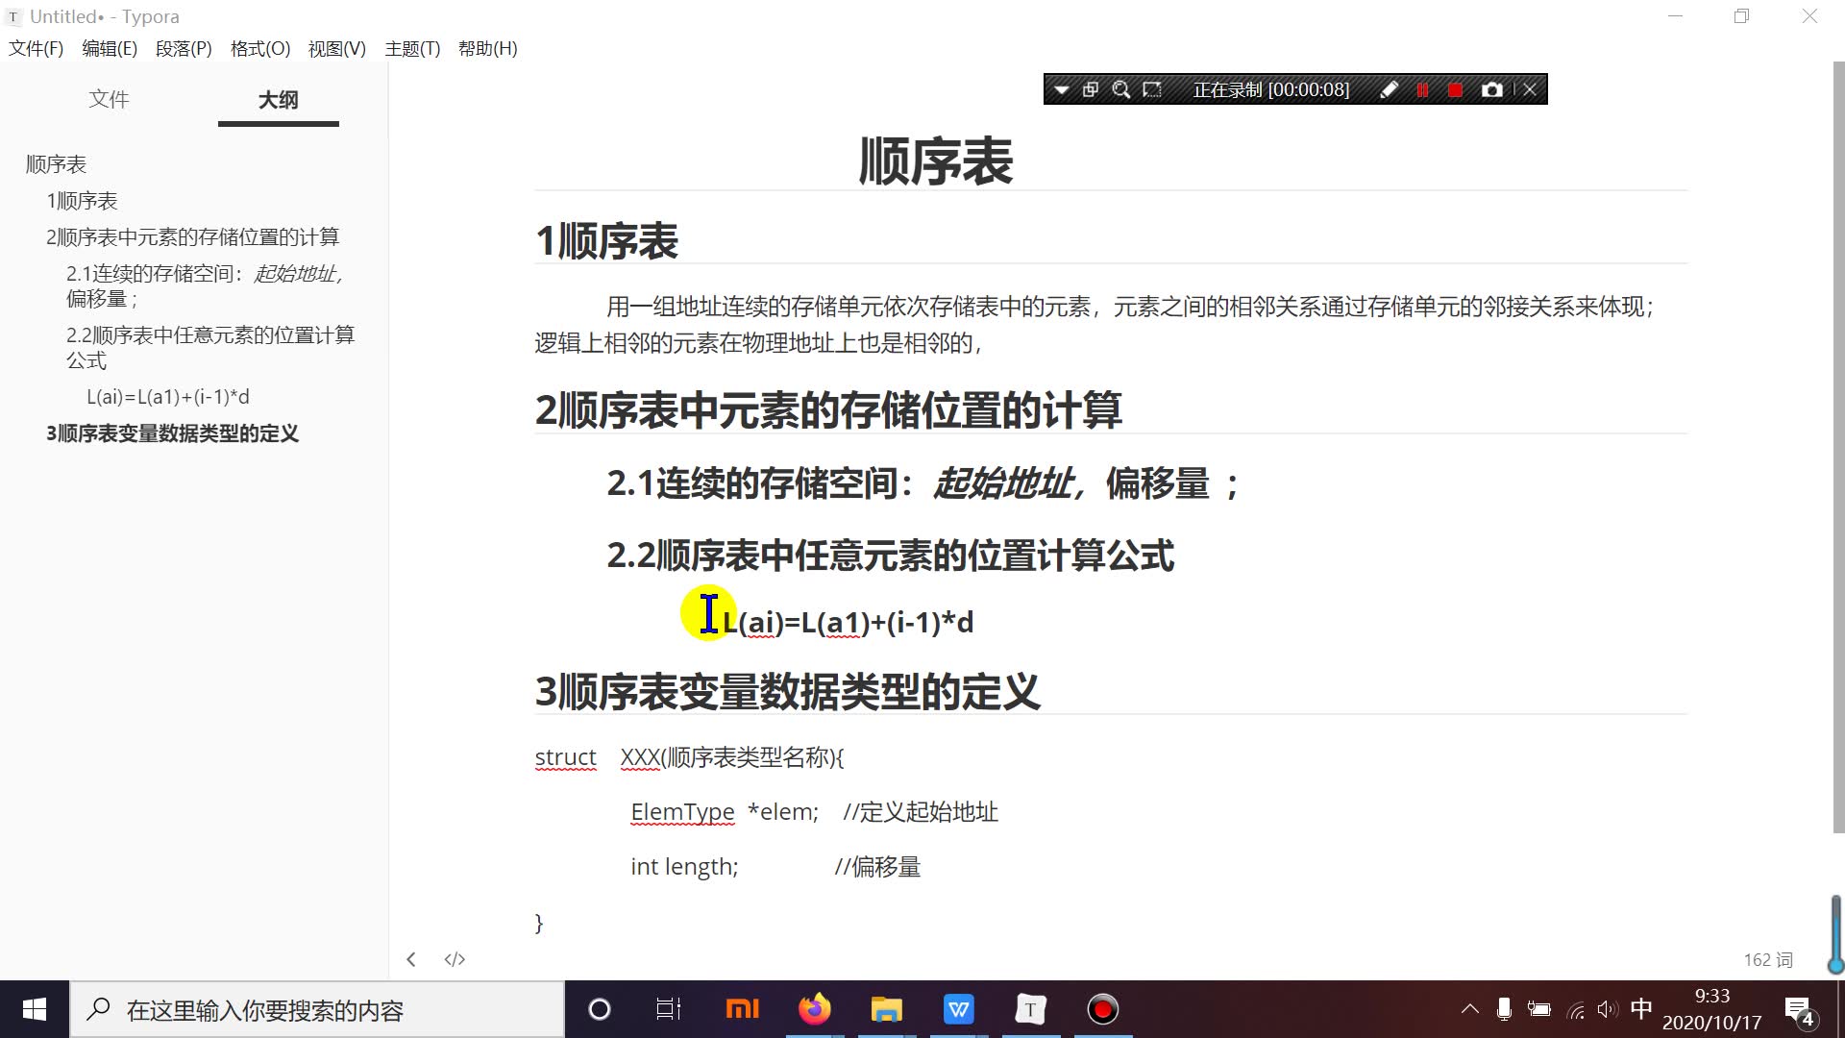1845x1038 pixels.
Task: Open WPS Office from the taskbar
Action: click(959, 1009)
